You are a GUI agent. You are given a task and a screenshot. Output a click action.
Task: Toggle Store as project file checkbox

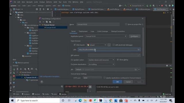point(126,24)
